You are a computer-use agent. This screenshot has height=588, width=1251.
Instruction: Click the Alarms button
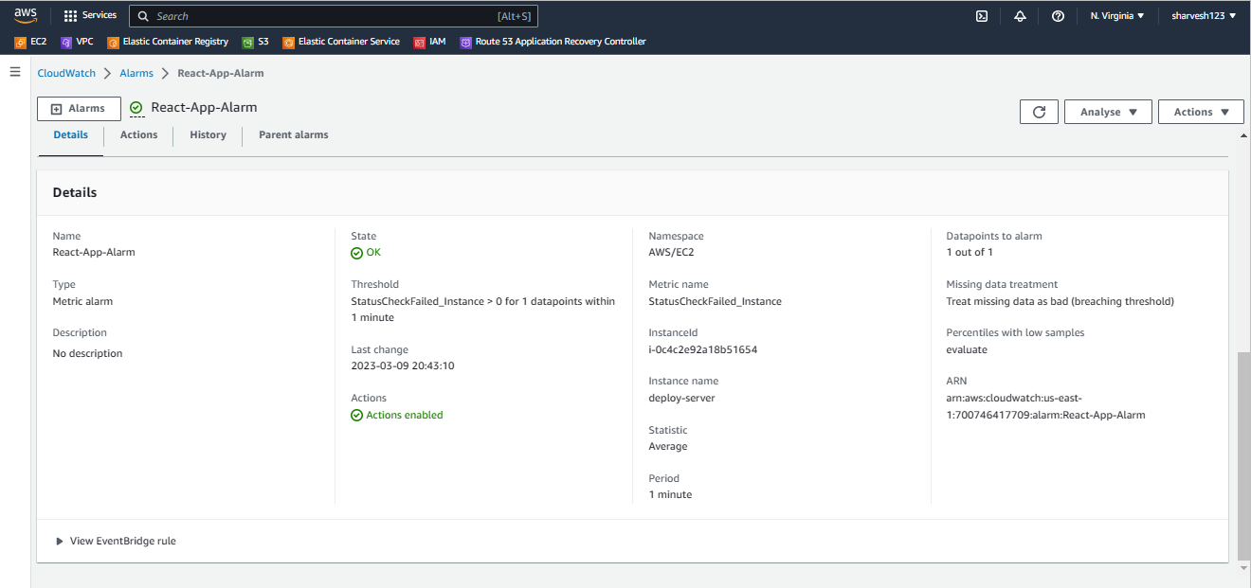click(x=79, y=108)
